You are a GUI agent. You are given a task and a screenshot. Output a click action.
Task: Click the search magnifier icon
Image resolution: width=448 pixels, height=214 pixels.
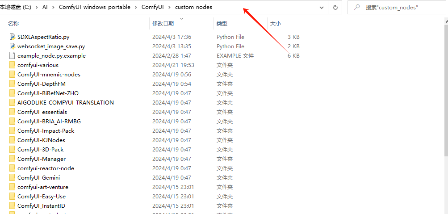point(357,7)
